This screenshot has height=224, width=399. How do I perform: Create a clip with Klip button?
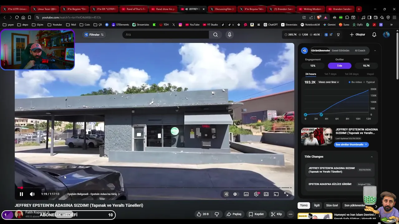coord(276,214)
